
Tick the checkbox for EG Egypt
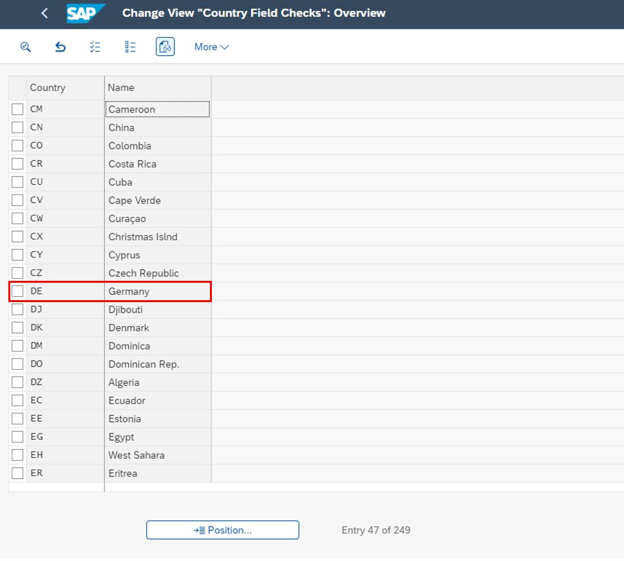[x=17, y=437]
